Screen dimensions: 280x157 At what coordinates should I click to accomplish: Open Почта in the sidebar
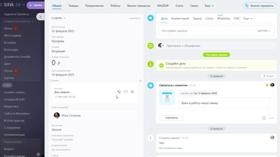tap(8, 71)
